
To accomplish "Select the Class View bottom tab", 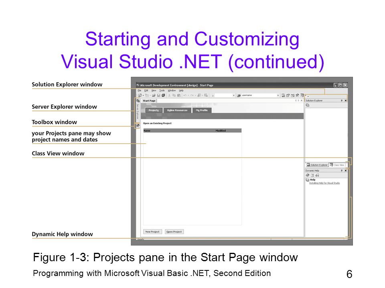I will [337, 165].
